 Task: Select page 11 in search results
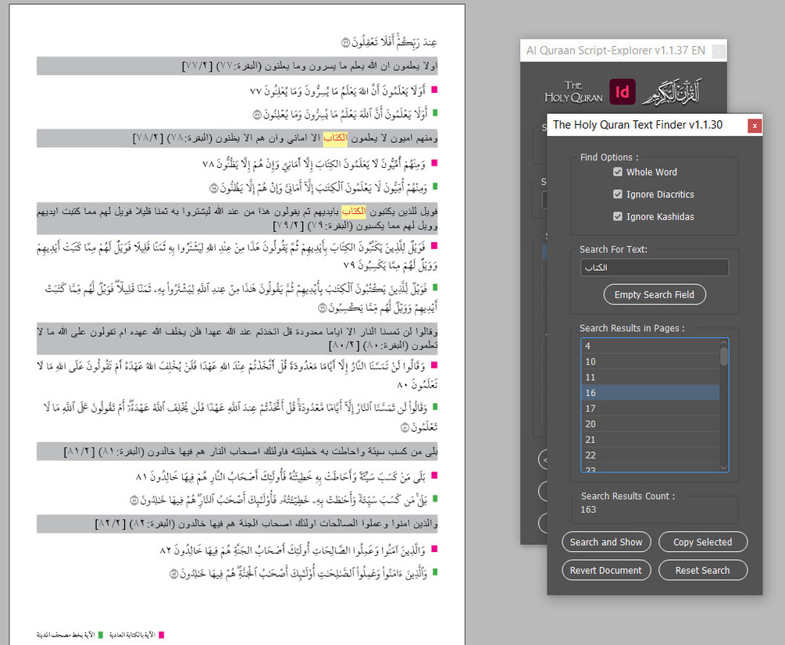[x=651, y=377]
